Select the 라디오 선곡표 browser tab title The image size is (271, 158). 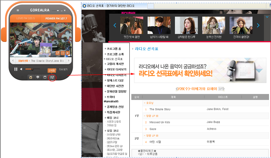[x=111, y=6]
